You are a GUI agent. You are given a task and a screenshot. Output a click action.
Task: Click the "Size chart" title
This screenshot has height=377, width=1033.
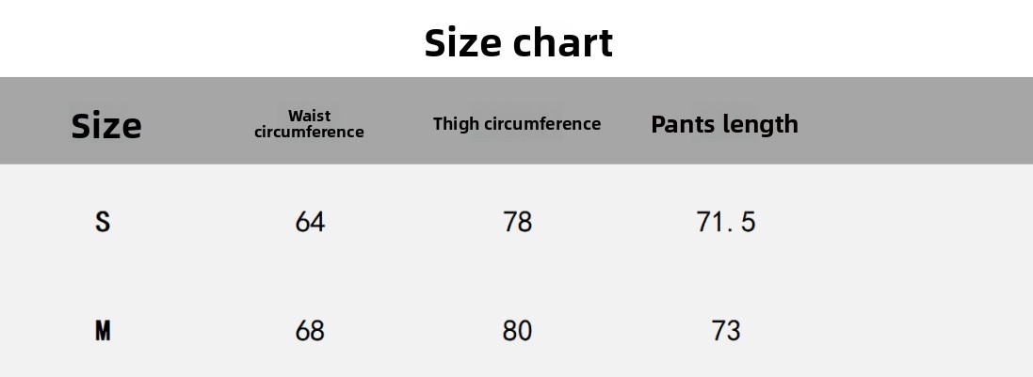point(519,42)
